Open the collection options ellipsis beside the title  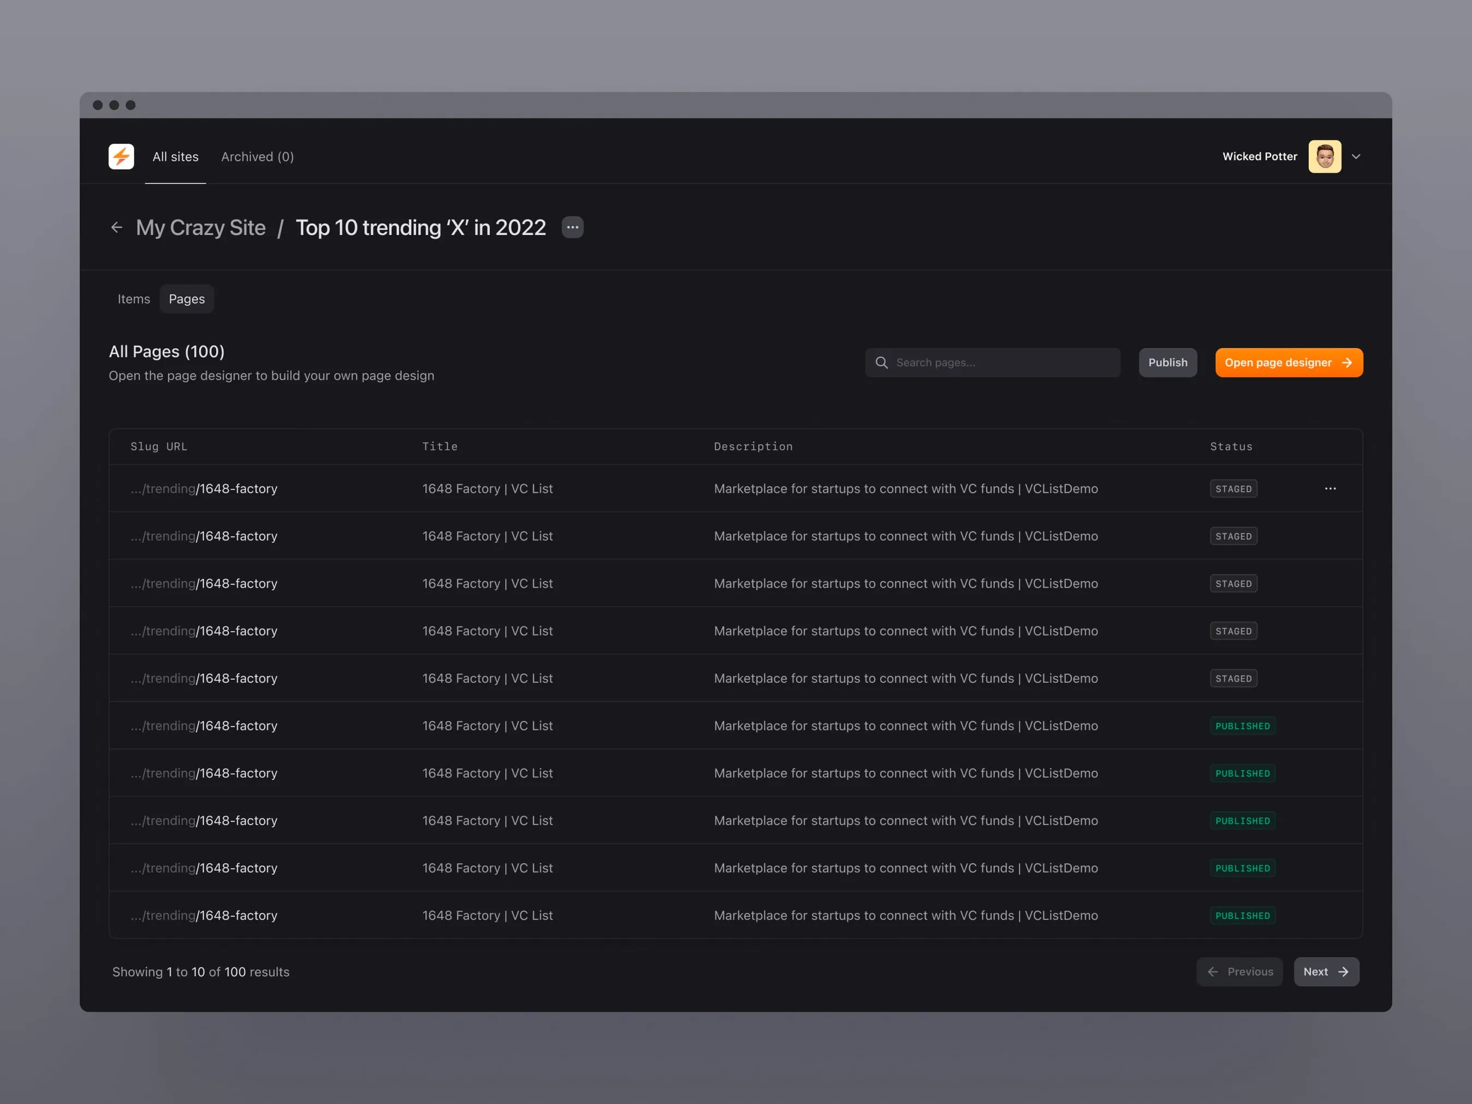pos(572,228)
